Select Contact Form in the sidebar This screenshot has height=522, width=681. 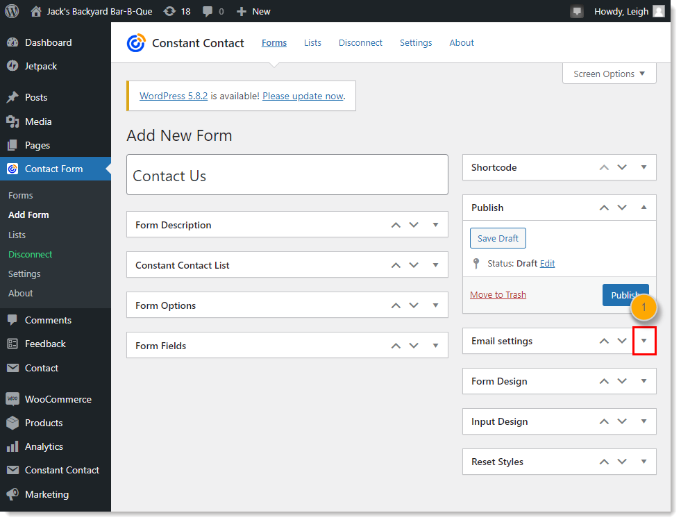coord(56,169)
